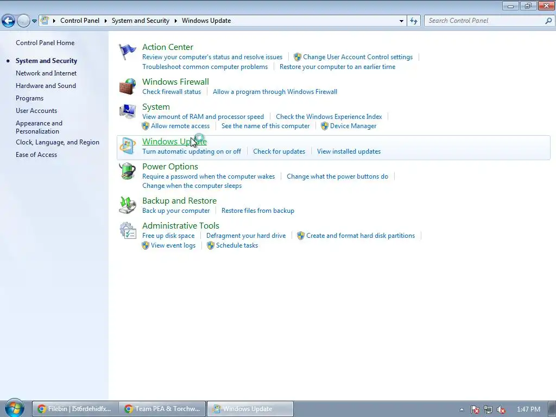Image resolution: width=556 pixels, height=417 pixels.
Task: Click Change what the power buttons do
Action: pyautogui.click(x=337, y=176)
